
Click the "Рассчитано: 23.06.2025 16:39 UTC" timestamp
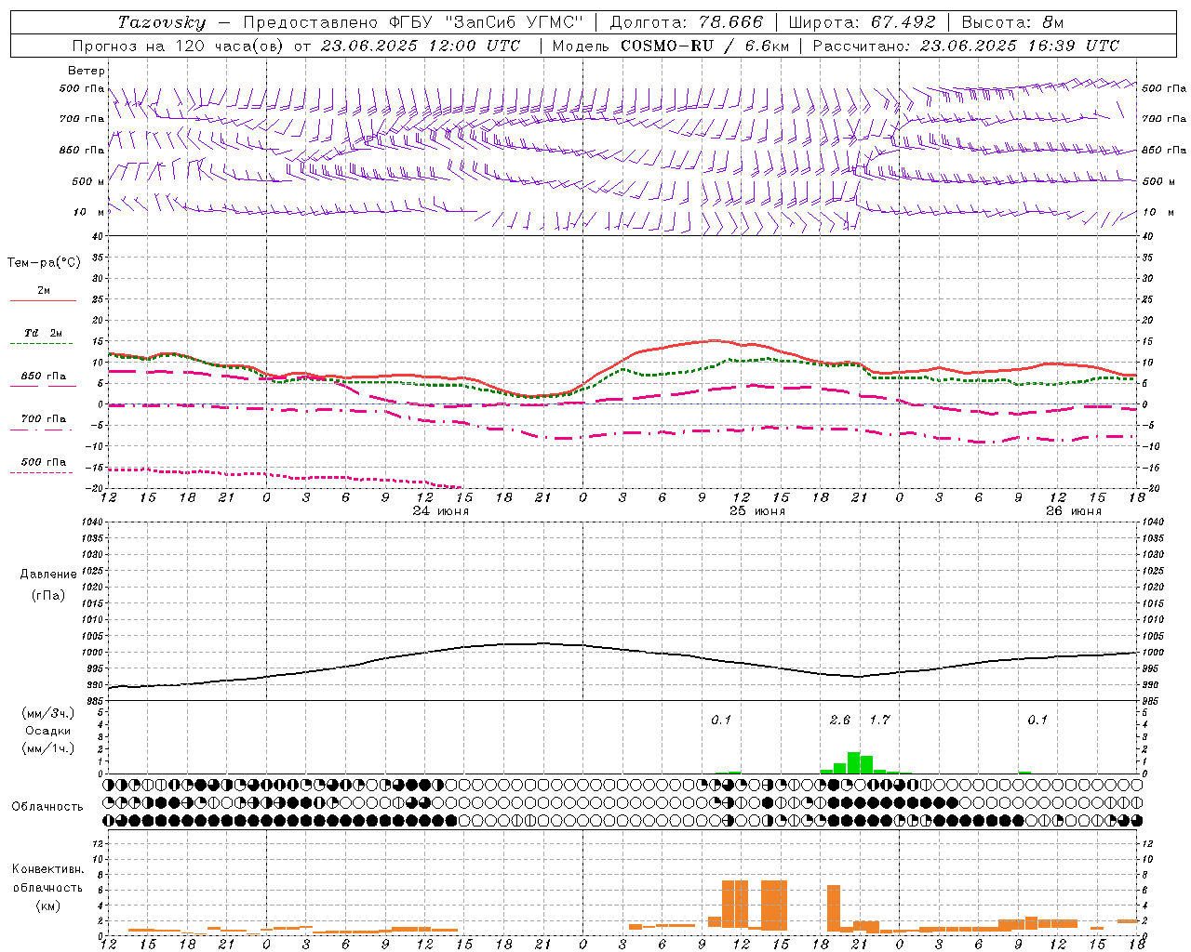click(x=966, y=46)
